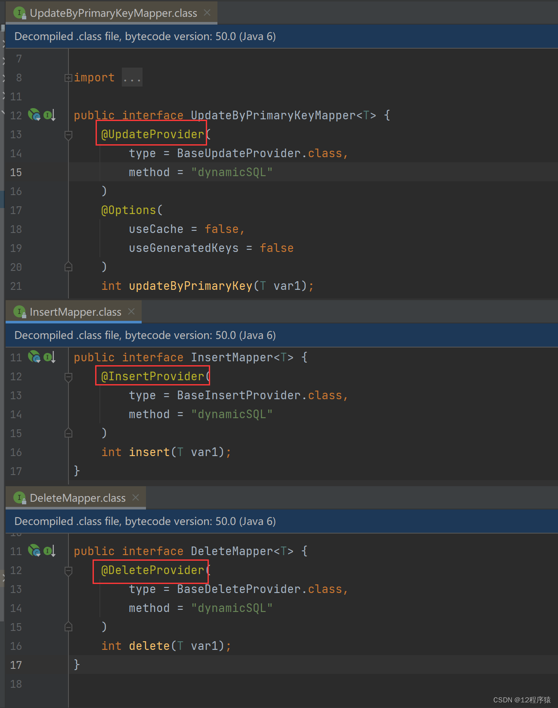Close the DeleteMapper.class tab

136,497
